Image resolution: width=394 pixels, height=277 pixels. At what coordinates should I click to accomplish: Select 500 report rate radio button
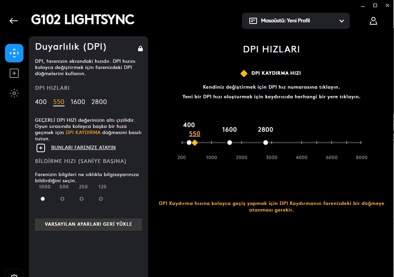coord(62,199)
